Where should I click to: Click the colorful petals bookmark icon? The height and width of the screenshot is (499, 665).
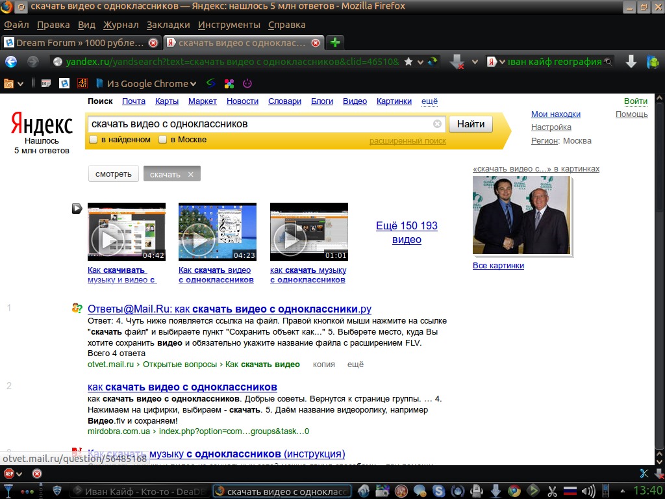(x=229, y=84)
